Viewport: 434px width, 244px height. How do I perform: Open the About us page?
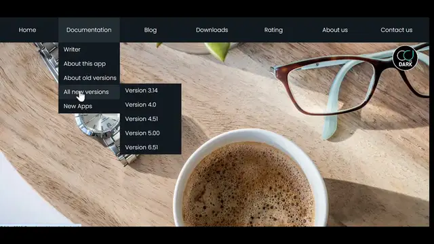[335, 30]
